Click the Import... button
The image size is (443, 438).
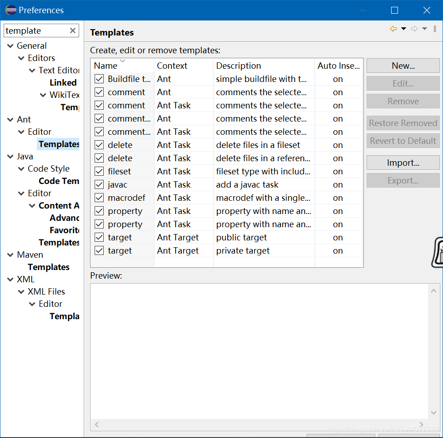click(403, 163)
